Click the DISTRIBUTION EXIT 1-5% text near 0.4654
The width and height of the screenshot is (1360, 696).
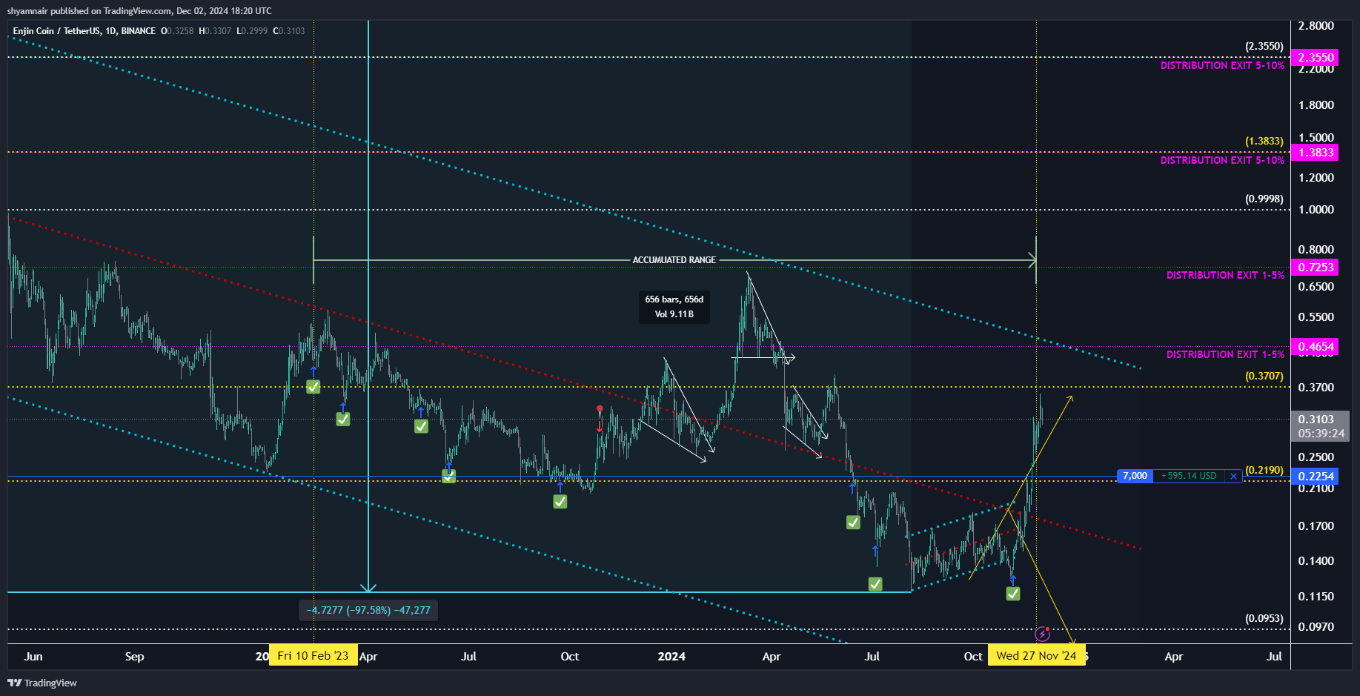coord(1225,355)
